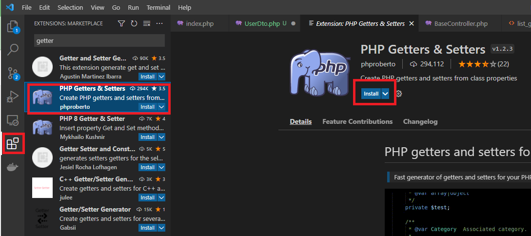Click the PHP 8 Getter & Setter elephant icon
This screenshot has height=236, width=531.
[x=42, y=127]
